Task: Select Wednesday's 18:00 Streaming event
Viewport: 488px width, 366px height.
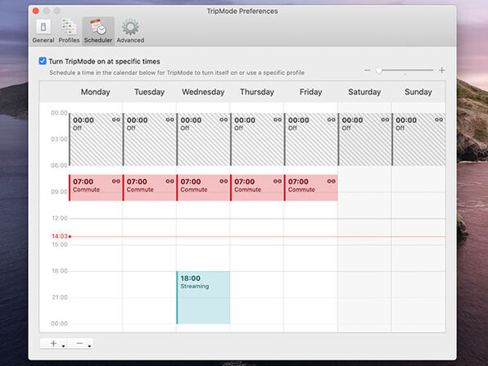Action: [x=203, y=297]
